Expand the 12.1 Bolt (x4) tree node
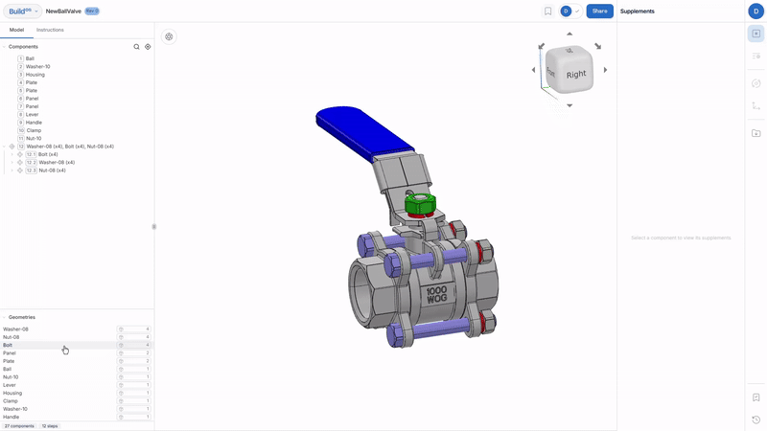 point(12,154)
